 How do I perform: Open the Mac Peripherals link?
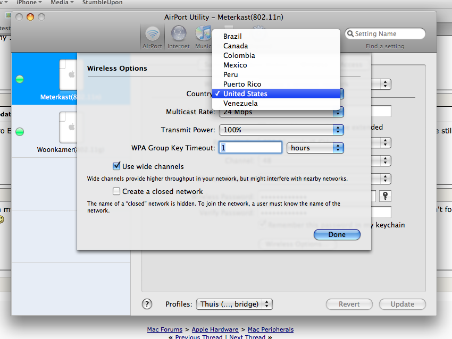tap(271, 329)
